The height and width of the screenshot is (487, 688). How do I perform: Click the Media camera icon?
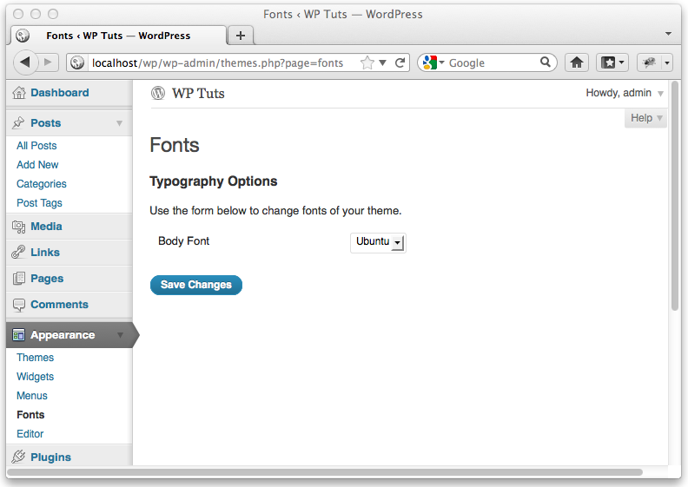click(x=18, y=227)
